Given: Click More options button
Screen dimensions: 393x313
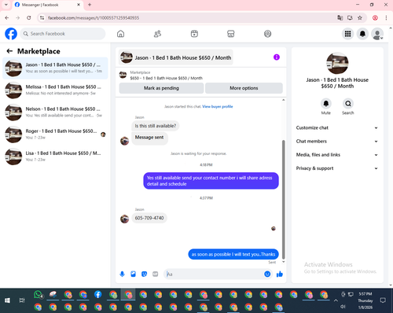Looking at the screenshot, I should click(x=244, y=88).
